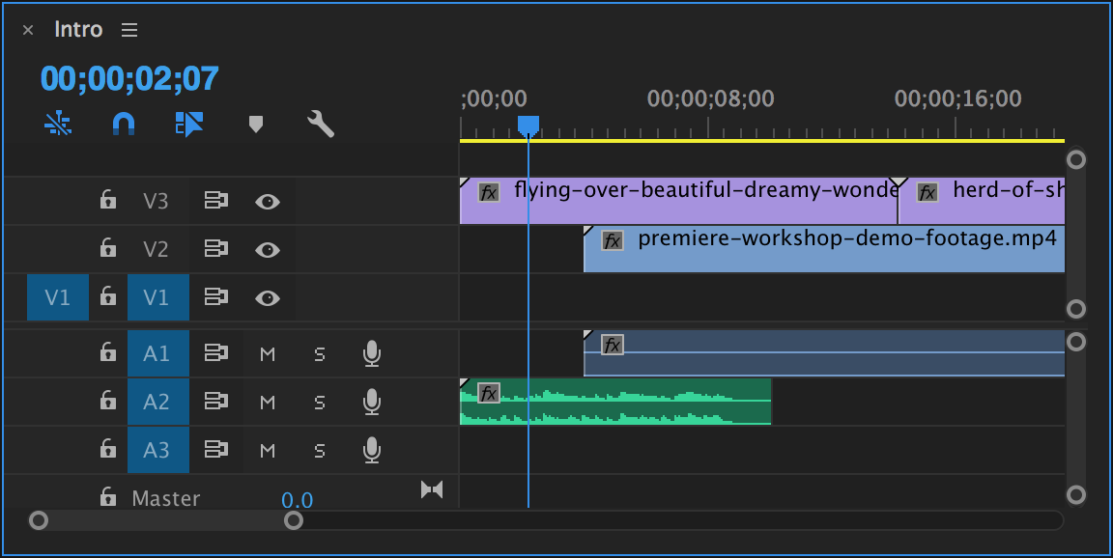This screenshot has height=558, width=1113.
Task: Click the lock icon for track V2
Action: pyautogui.click(x=108, y=249)
